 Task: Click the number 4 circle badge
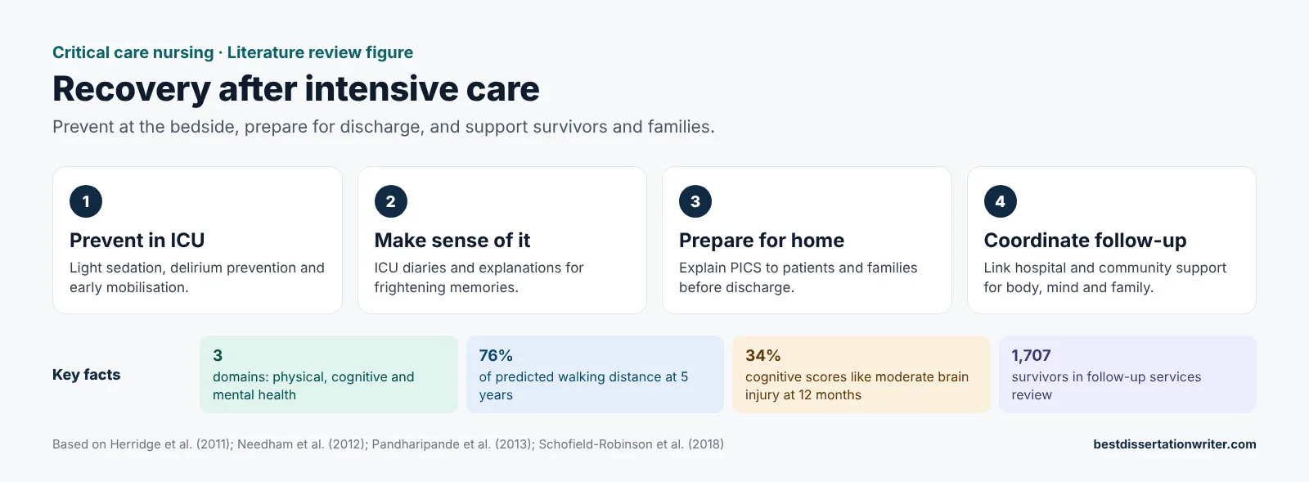coord(1000,201)
